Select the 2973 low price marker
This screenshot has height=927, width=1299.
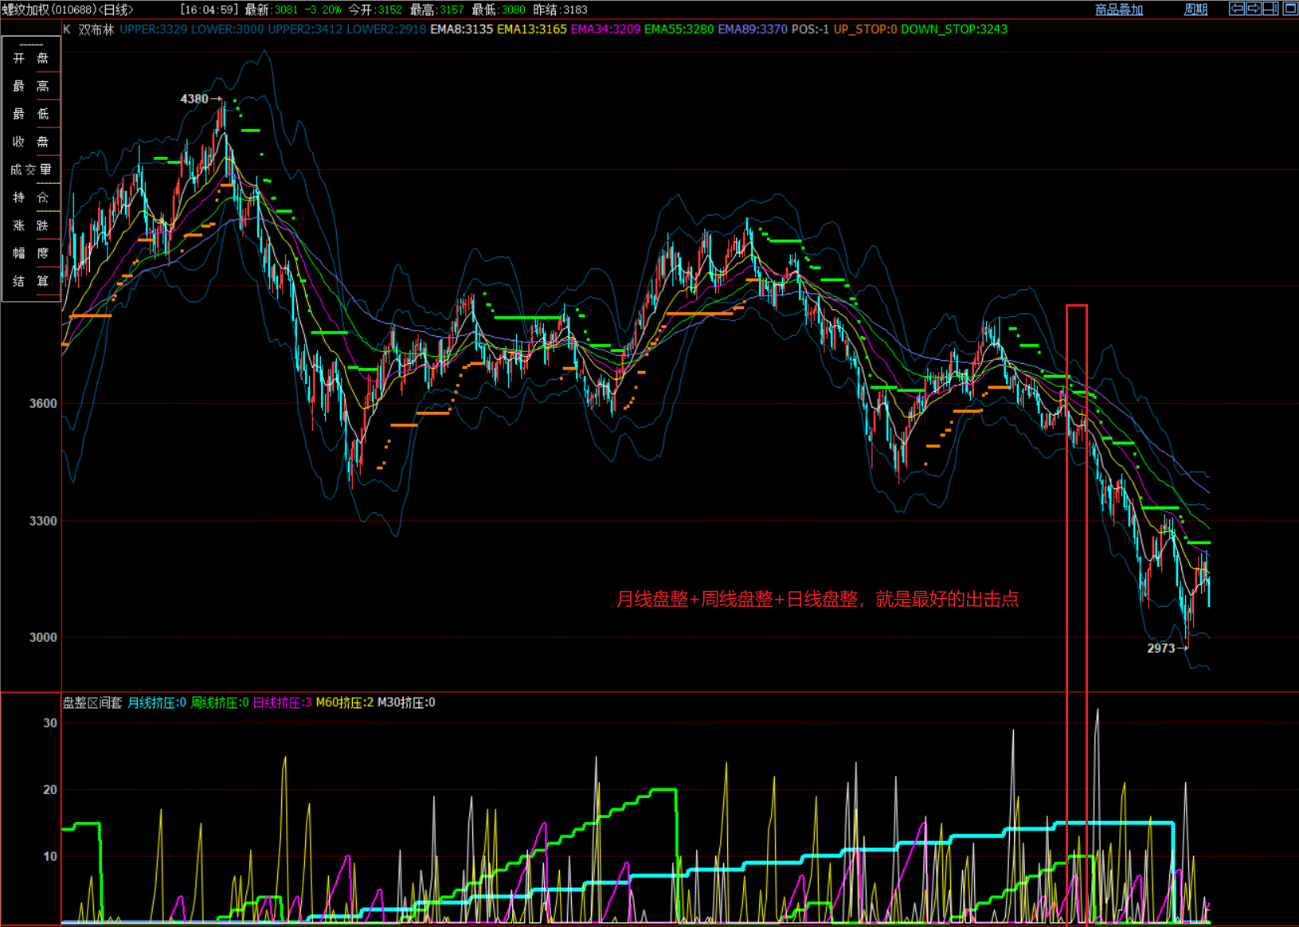point(1160,648)
